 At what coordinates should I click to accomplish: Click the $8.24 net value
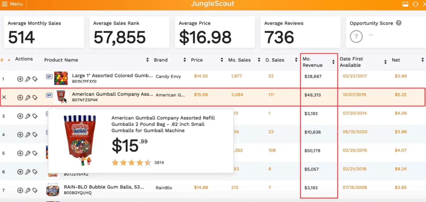tap(400, 169)
